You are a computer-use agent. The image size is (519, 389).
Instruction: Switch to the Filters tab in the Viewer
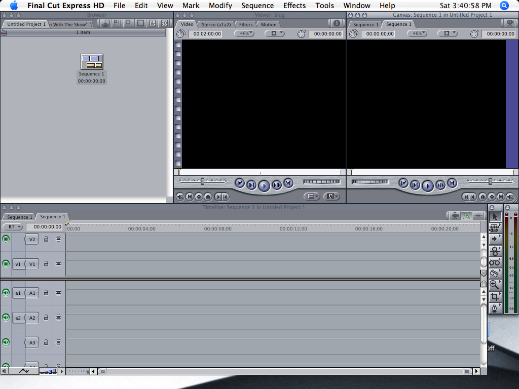coord(245,24)
